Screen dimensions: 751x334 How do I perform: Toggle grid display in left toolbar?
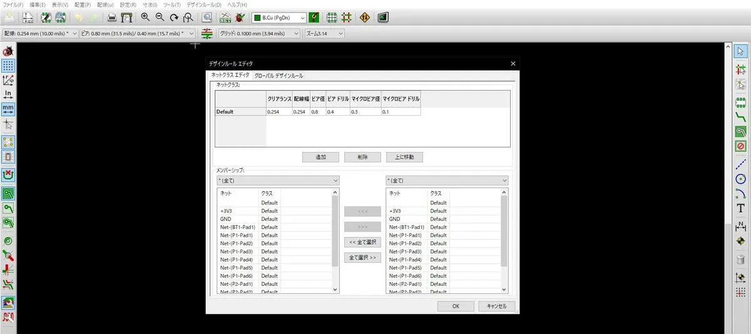coord(8,65)
